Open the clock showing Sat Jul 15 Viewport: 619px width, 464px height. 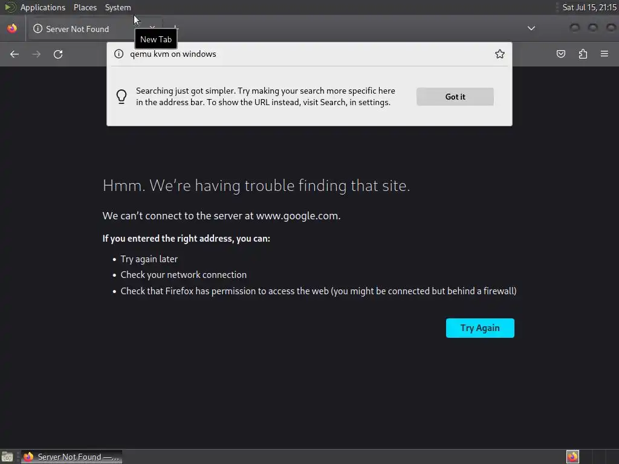click(589, 7)
